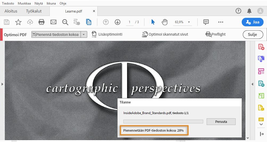Open the yellow sticky note sidebar icon

click(261, 119)
